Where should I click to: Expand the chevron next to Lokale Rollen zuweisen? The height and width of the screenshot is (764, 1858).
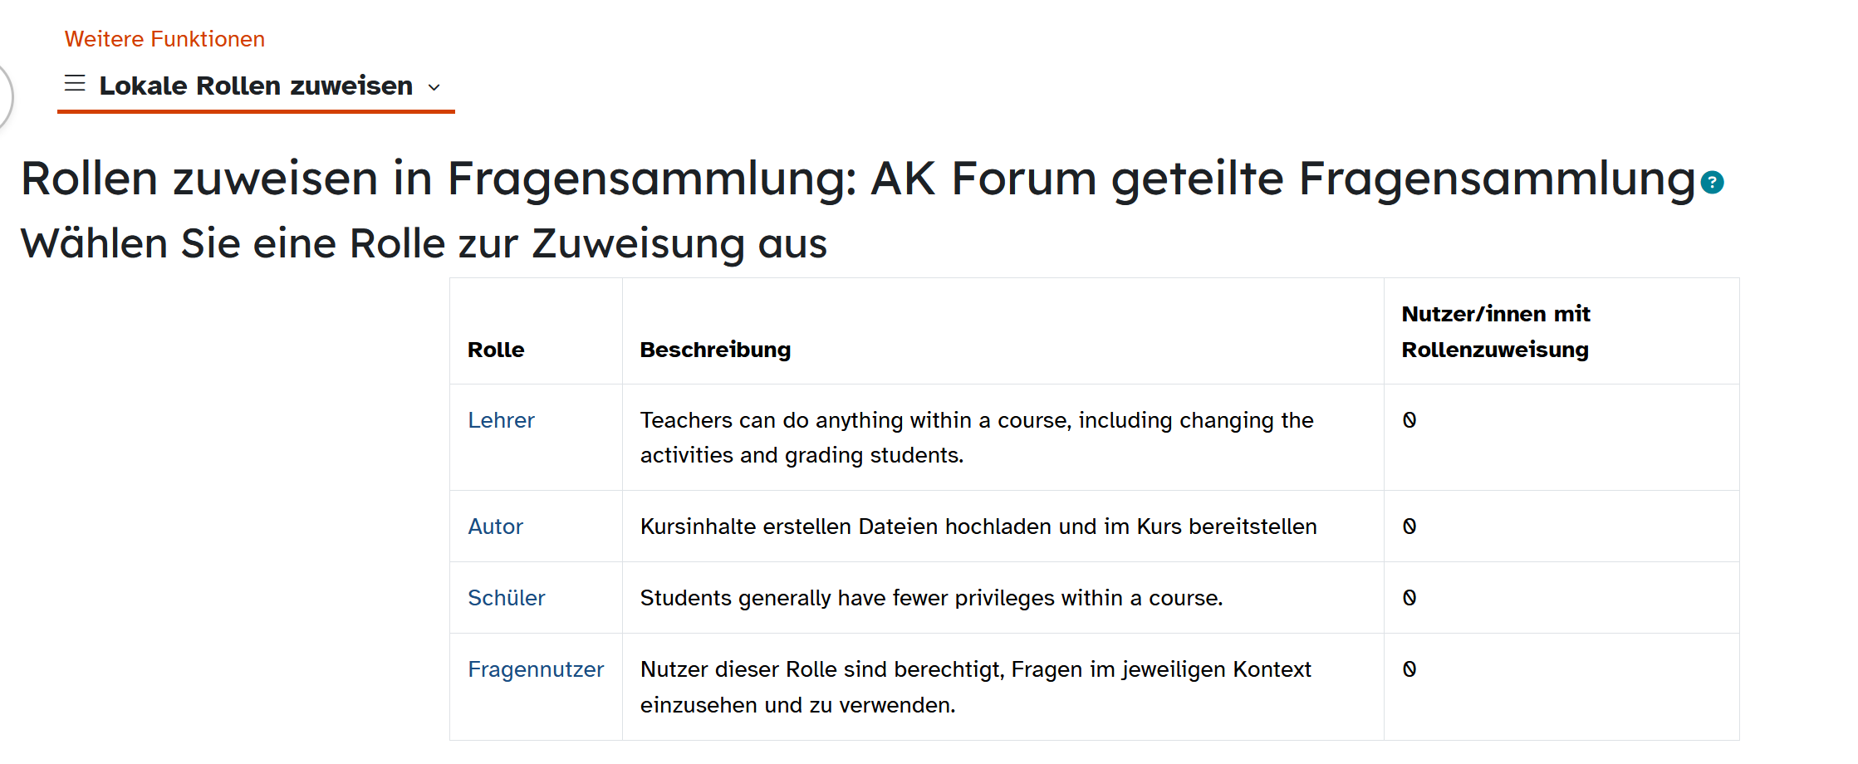(x=434, y=87)
